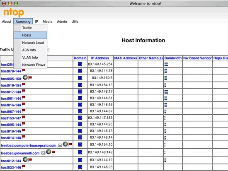Click the mail icon beside freebsd.giovannelli.com
The image size is (228, 171).
(44, 153)
